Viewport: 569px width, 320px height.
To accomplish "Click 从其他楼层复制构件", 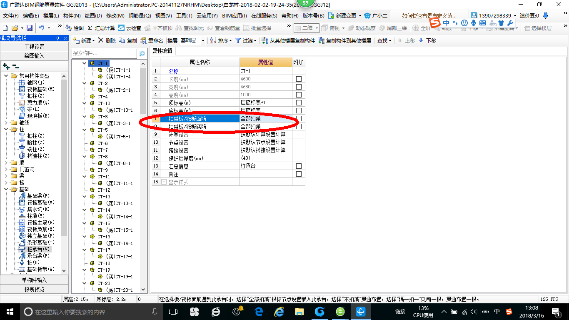I will 288,40.
